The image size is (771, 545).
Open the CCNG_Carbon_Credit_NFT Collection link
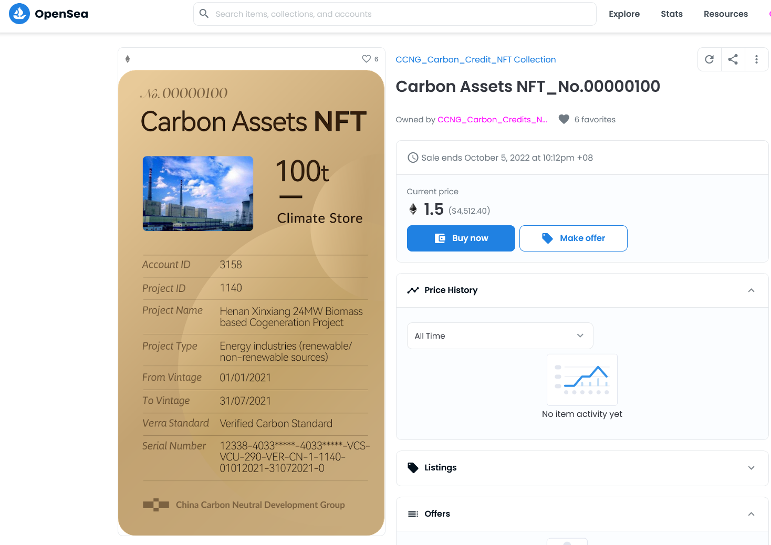click(476, 59)
